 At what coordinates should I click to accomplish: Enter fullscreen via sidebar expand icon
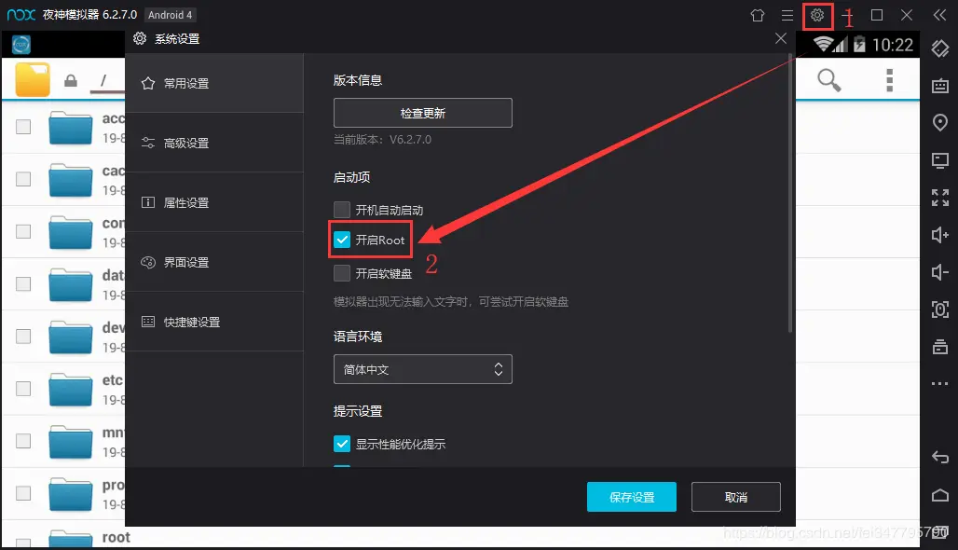[x=939, y=197]
